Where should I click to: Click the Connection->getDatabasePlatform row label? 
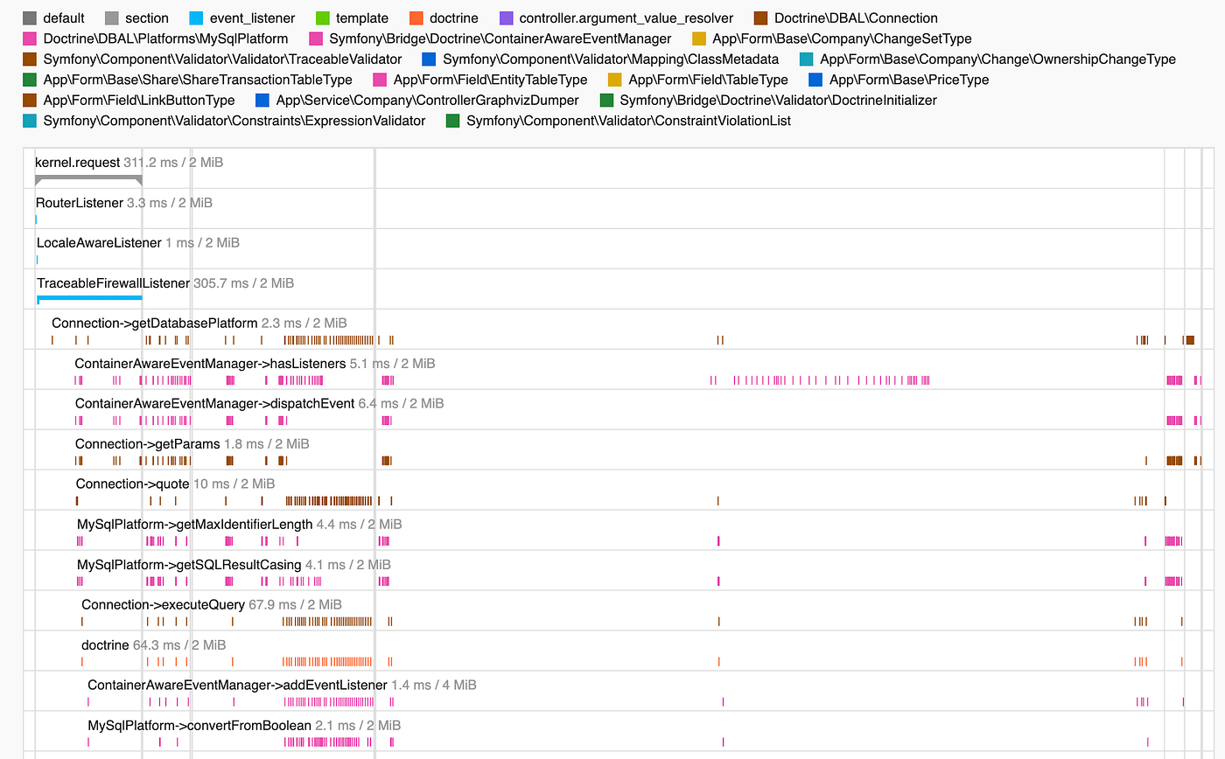tap(155, 323)
